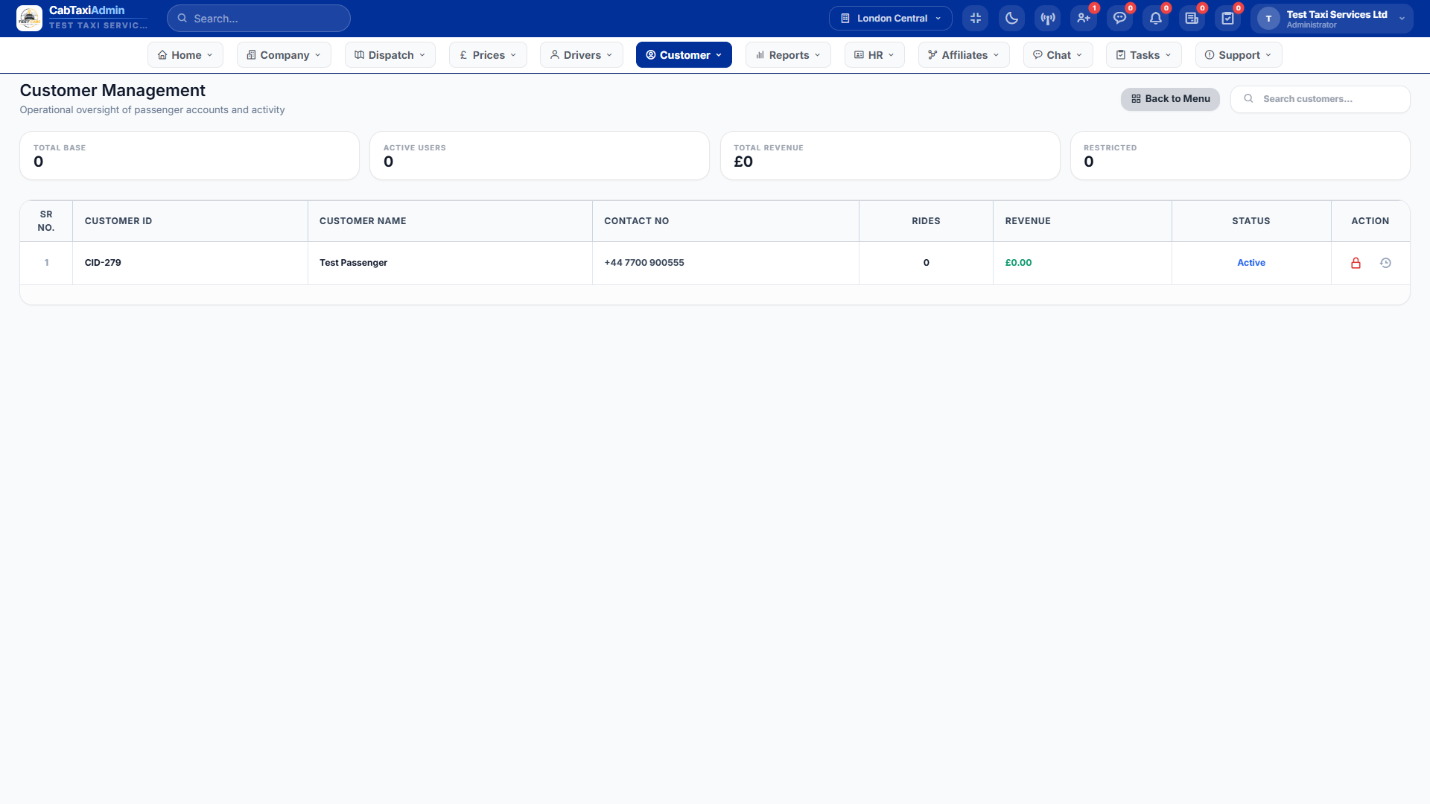Click customer ID CID-279
The image size is (1430, 804).
click(103, 263)
